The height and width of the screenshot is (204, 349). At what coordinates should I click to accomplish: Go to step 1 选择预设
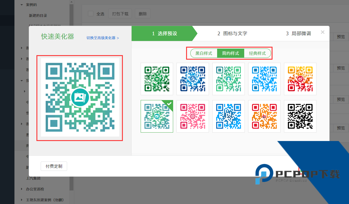click(164, 33)
